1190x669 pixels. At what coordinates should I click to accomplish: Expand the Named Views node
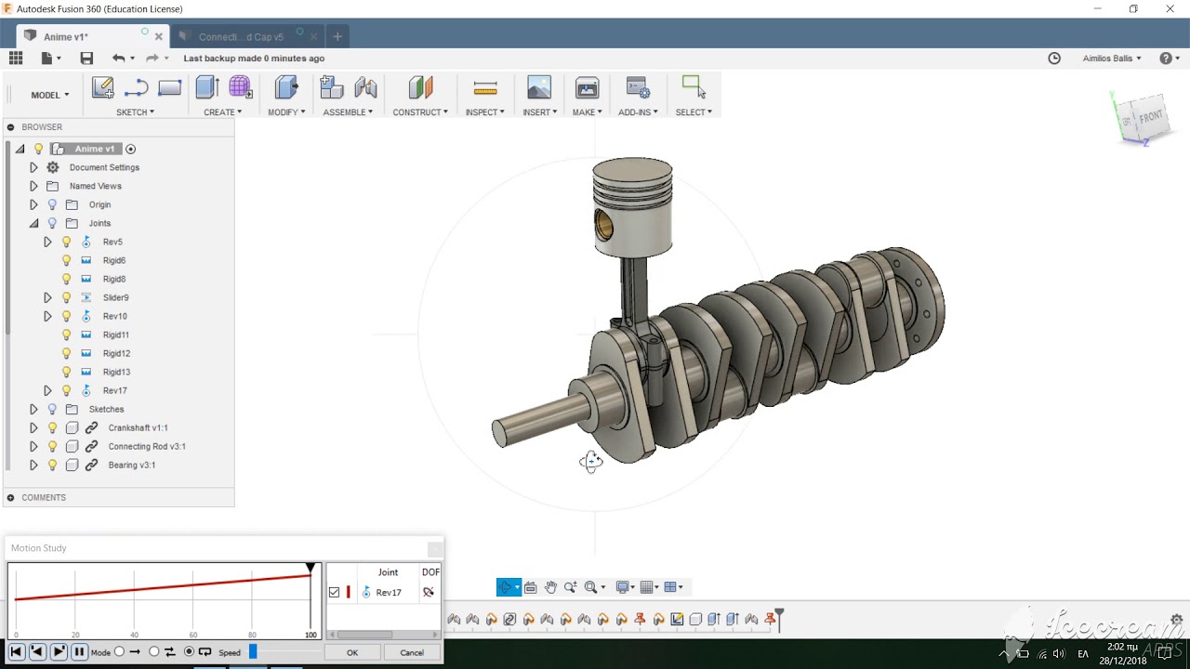pyautogui.click(x=33, y=186)
